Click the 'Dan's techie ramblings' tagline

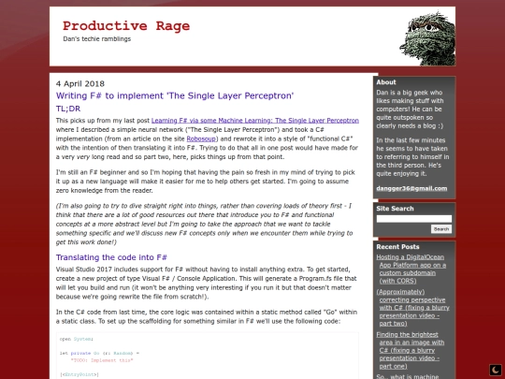pos(97,39)
